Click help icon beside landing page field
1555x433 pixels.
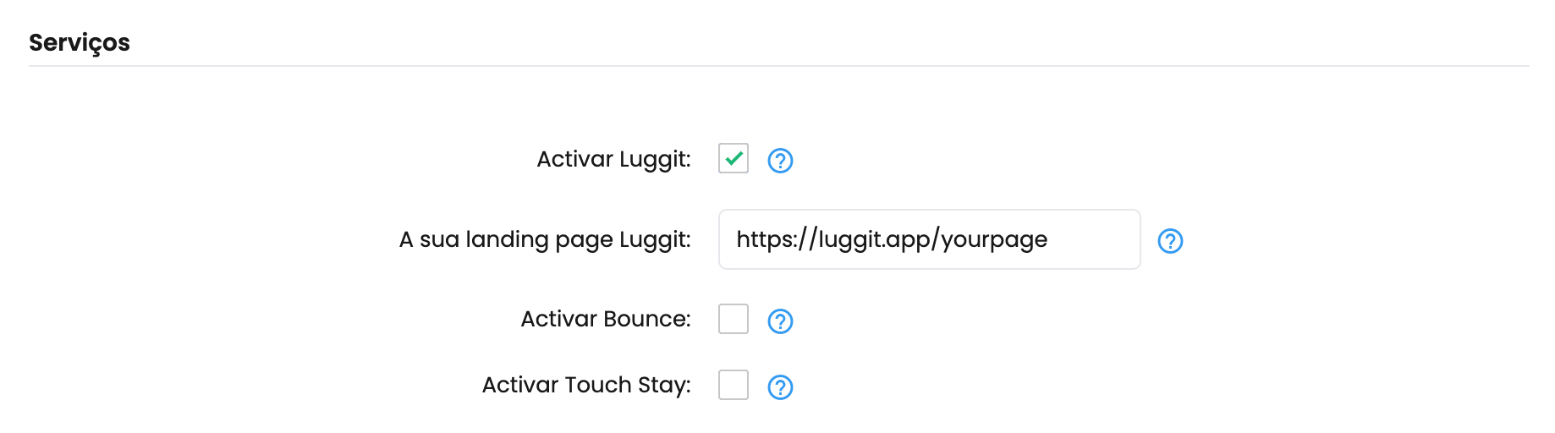pyautogui.click(x=1170, y=241)
